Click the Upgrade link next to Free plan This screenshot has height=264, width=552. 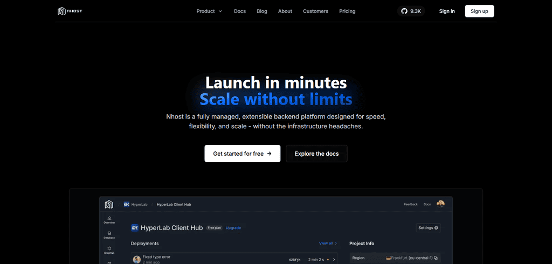pos(233,228)
